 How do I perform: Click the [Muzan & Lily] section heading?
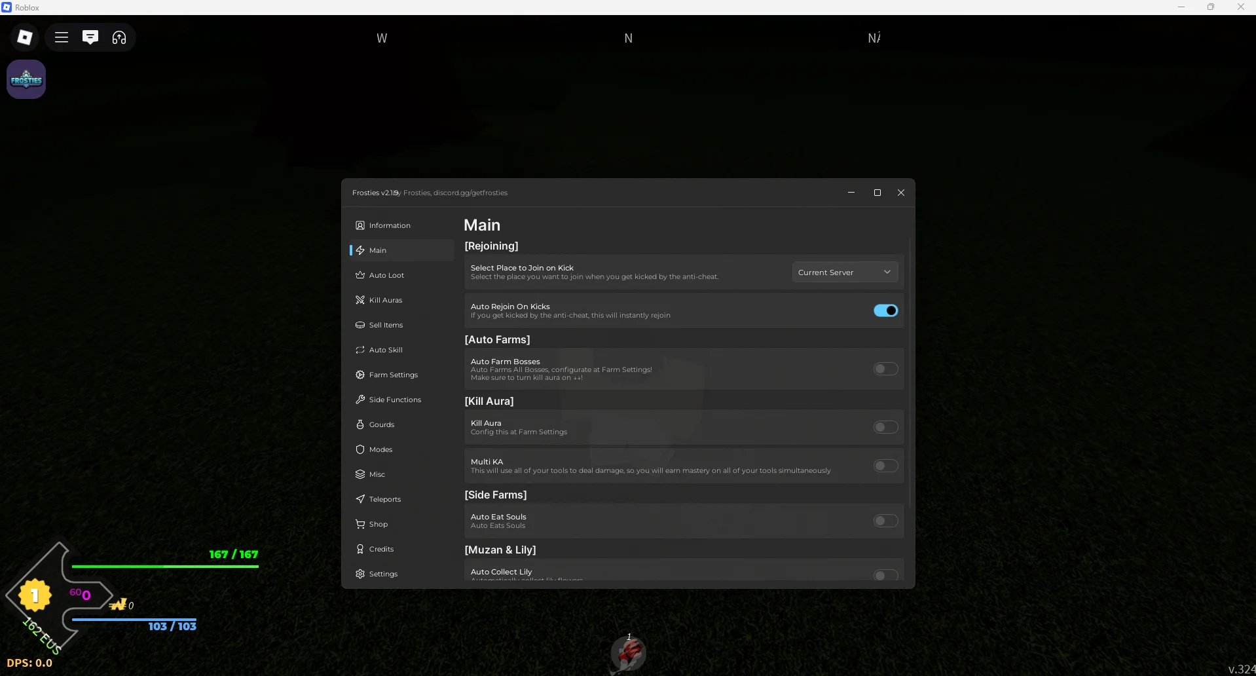500,550
